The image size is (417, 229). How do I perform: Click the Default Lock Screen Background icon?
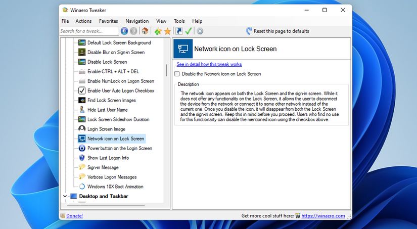click(x=82, y=42)
